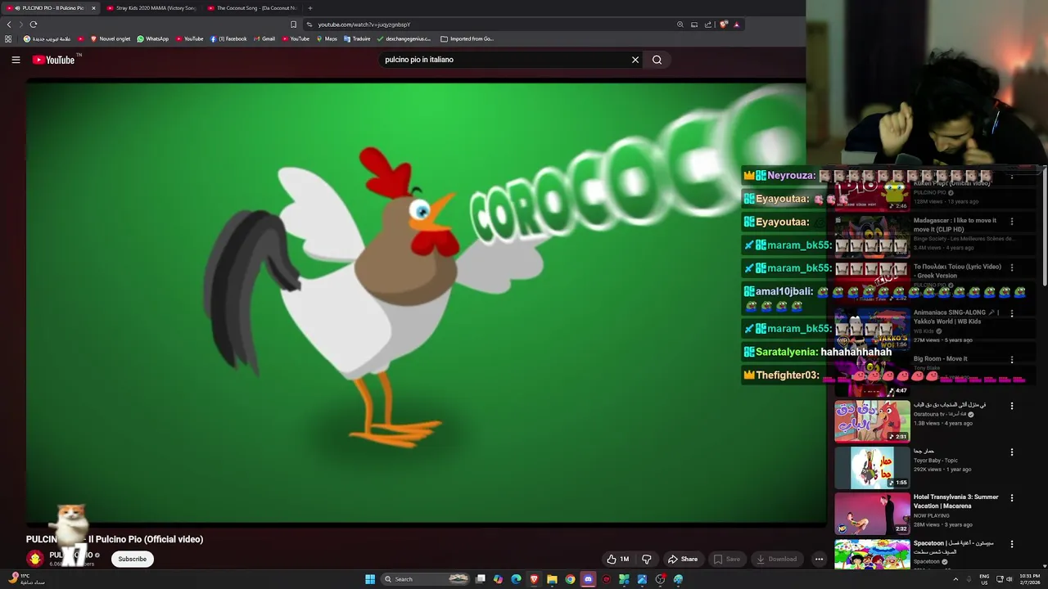This screenshot has height=589, width=1048.
Task: Open the Facebook bookmark
Action: [x=228, y=38]
